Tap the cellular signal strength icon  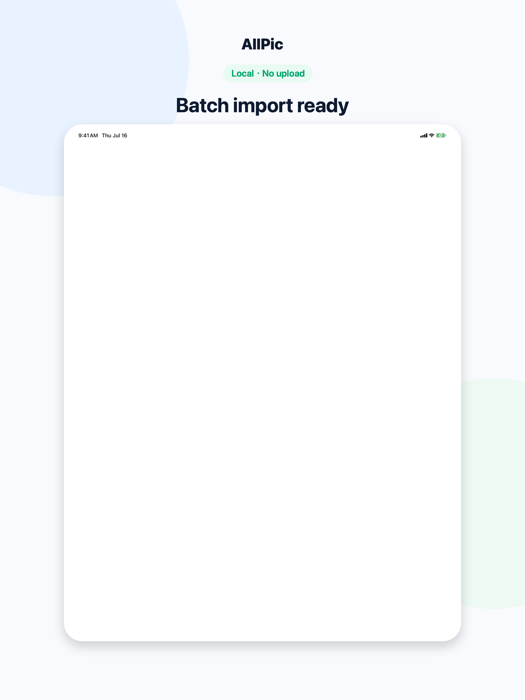coord(424,136)
